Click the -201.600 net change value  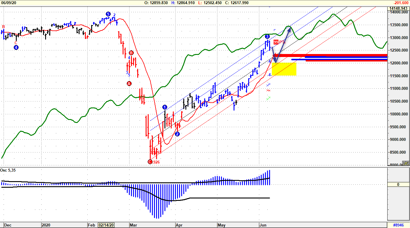(x=401, y=3)
